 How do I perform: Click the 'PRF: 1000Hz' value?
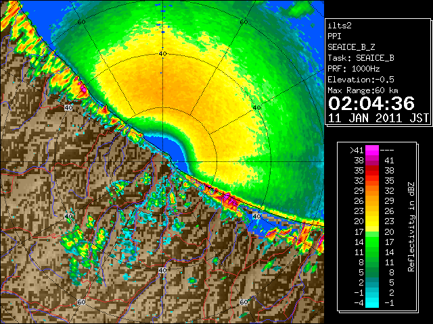(x=353, y=69)
